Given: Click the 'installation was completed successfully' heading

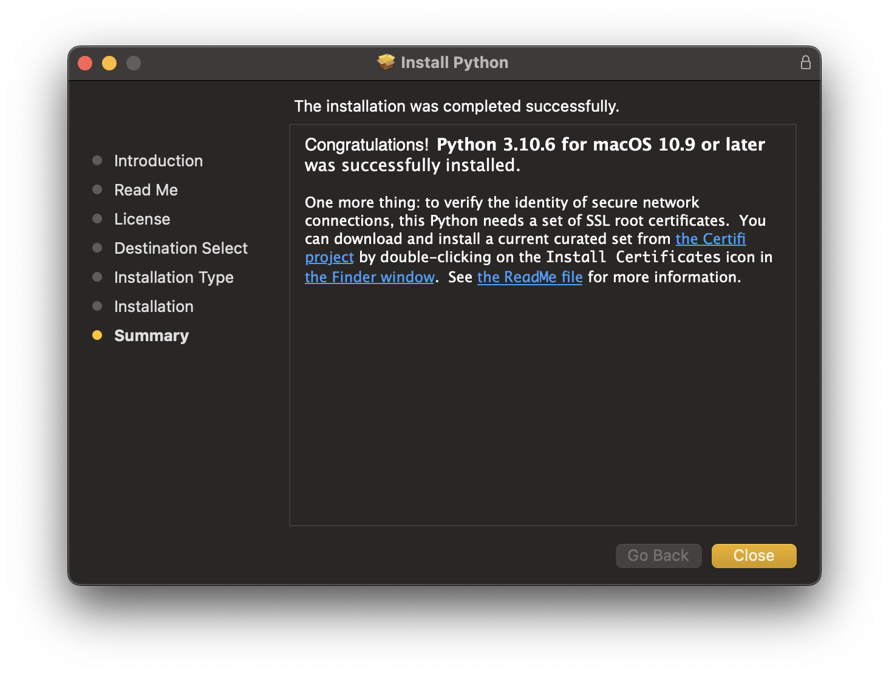Looking at the screenshot, I should pyautogui.click(x=457, y=106).
